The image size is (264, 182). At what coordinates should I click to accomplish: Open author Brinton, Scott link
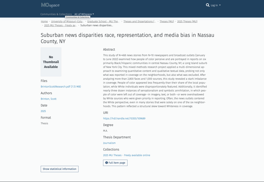[49, 99]
